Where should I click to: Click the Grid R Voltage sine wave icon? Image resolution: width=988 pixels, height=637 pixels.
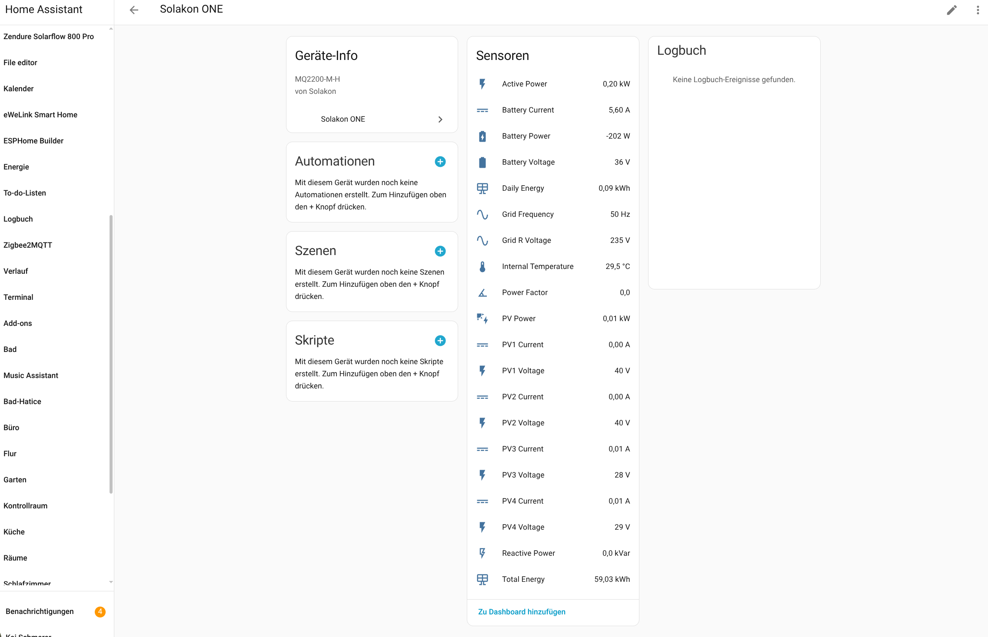(482, 240)
